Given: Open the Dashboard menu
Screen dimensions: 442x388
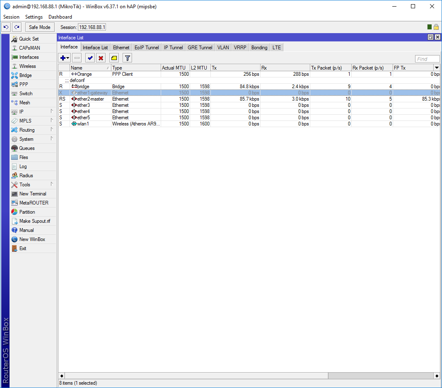Looking at the screenshot, I should tap(60, 17).
